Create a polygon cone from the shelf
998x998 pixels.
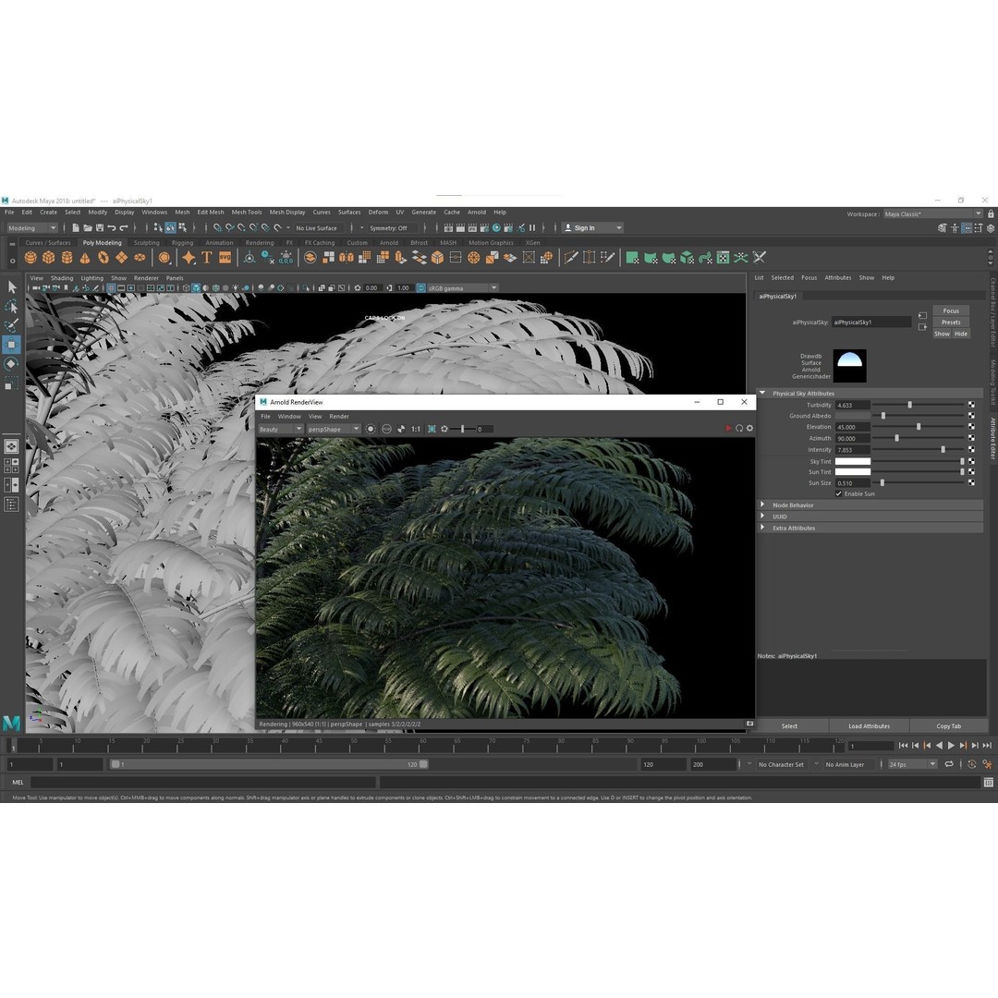pyautogui.click(x=85, y=258)
